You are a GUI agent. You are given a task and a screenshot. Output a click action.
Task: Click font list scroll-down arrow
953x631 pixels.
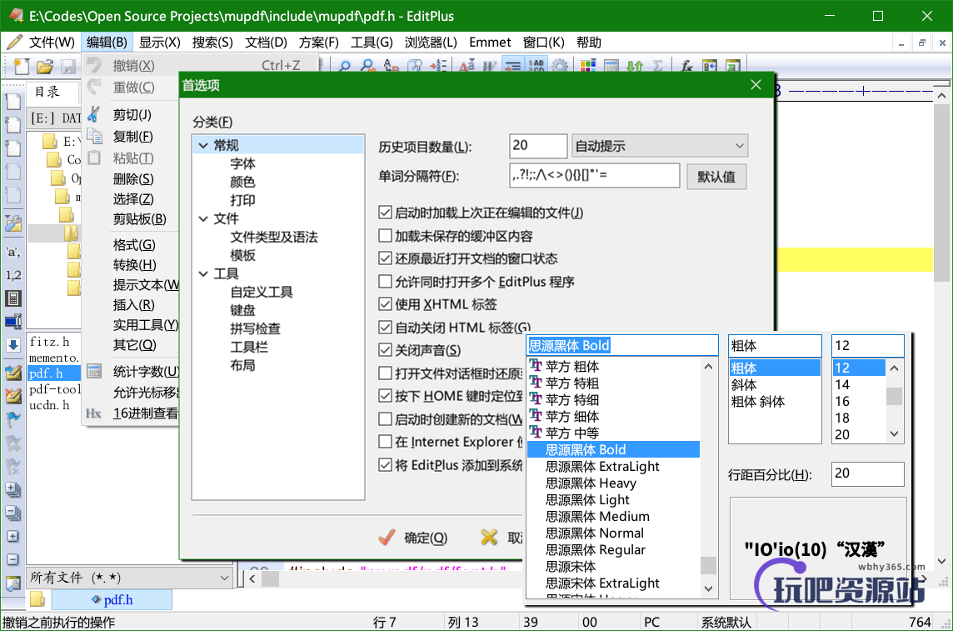pyautogui.click(x=708, y=588)
